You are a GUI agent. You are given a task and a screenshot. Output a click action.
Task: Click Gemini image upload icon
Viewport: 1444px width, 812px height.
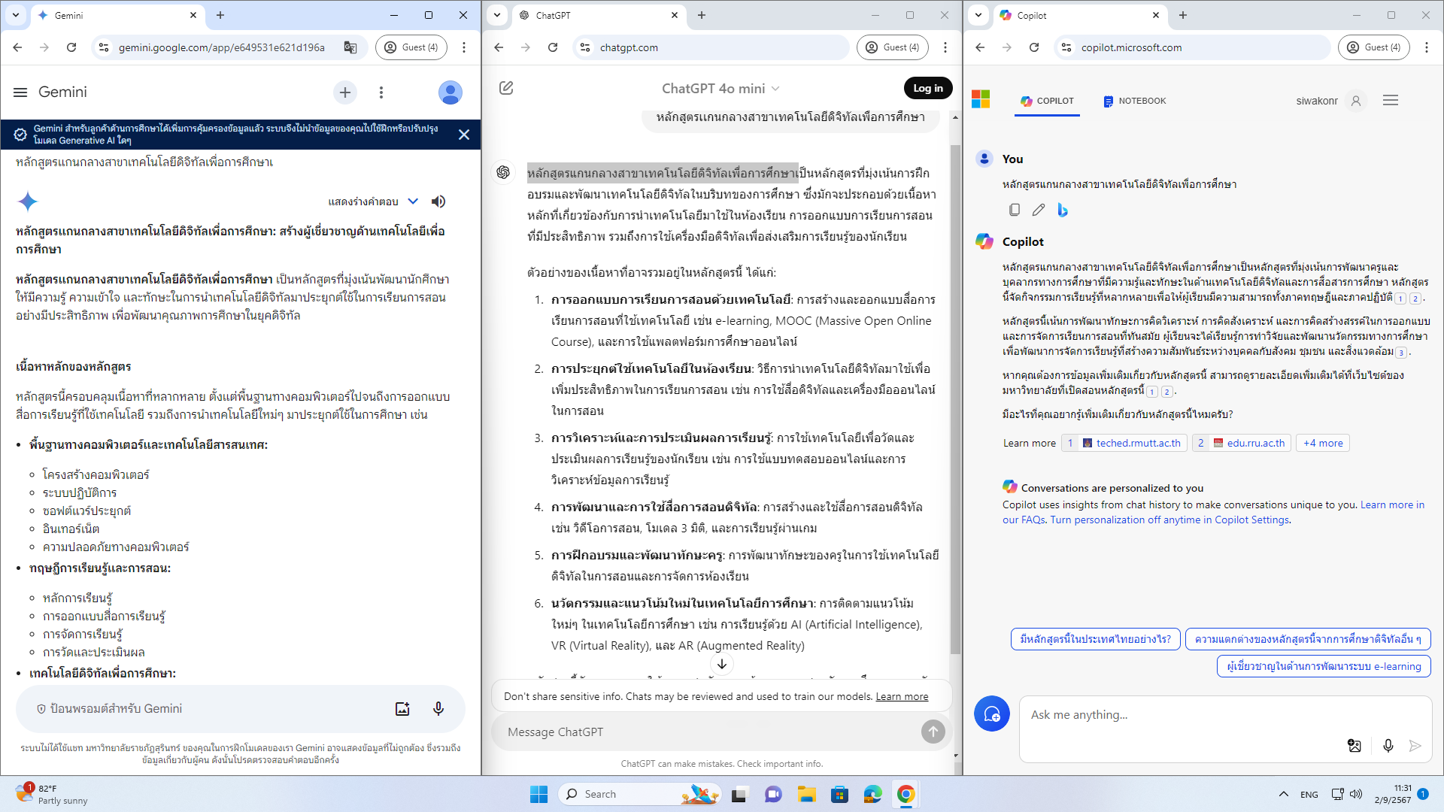[x=402, y=708]
